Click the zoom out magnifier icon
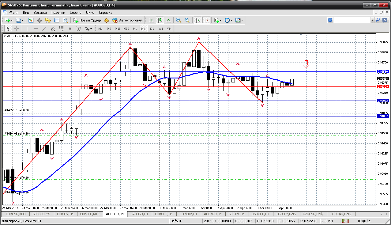The image size is (391, 225). pyautogui.click(x=187, y=20)
